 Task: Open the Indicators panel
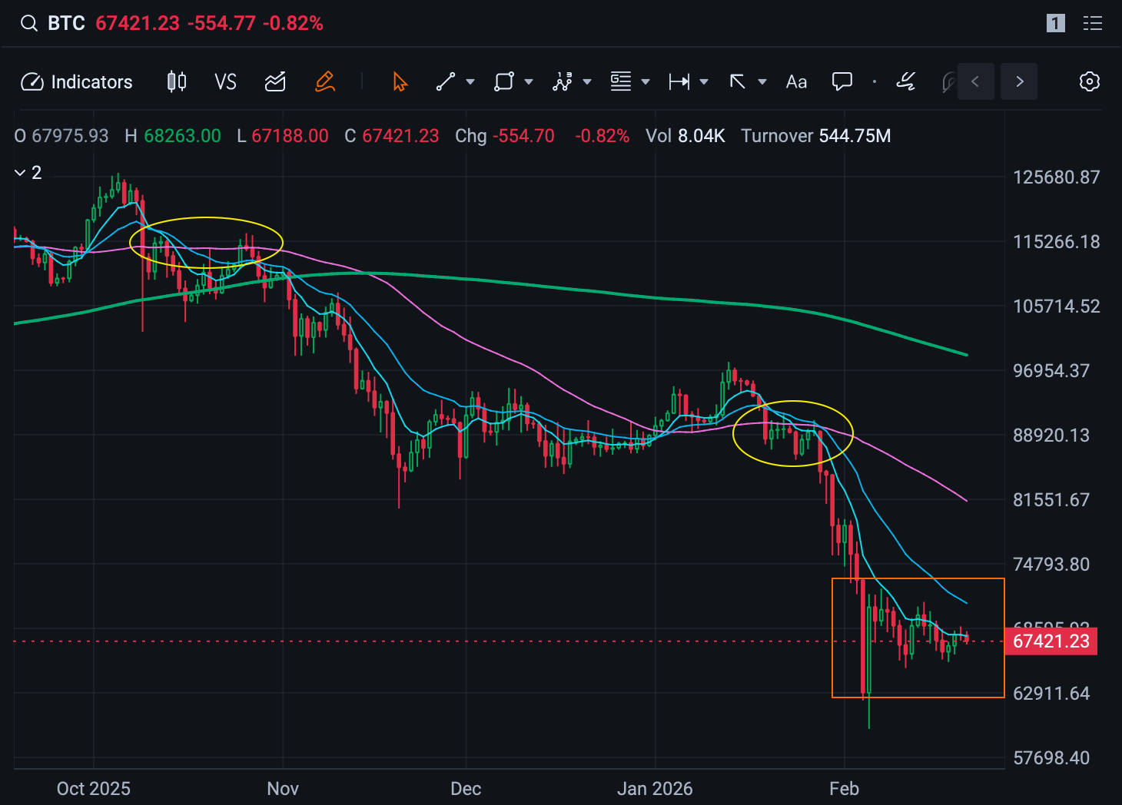pyautogui.click(x=76, y=81)
